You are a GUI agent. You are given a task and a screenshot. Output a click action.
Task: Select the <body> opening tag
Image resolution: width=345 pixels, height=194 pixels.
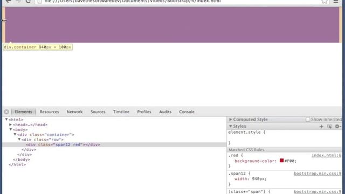(20, 129)
